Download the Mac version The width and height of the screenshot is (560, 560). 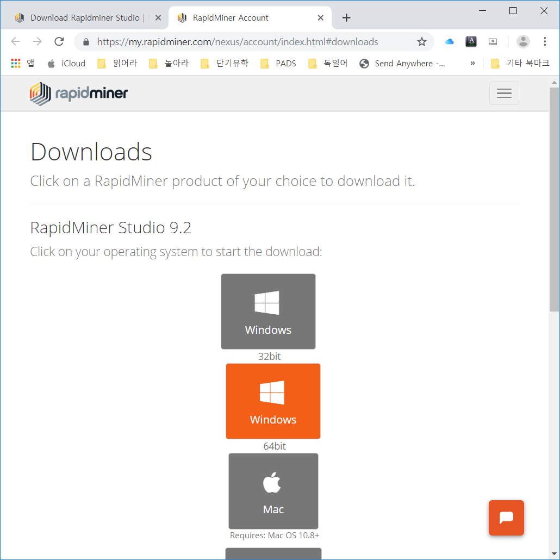pyautogui.click(x=273, y=491)
